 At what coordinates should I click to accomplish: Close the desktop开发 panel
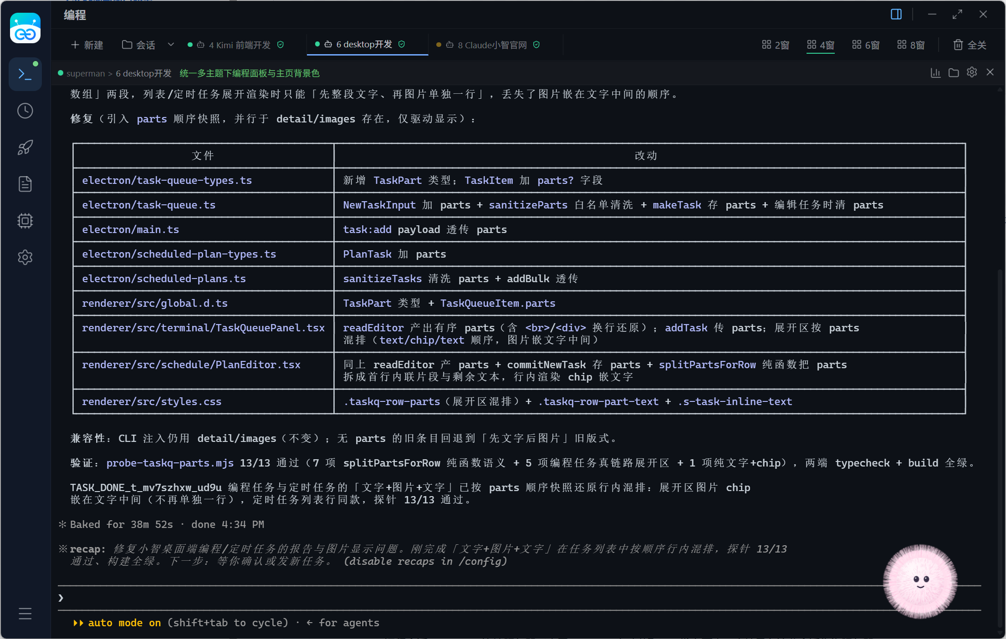990,72
